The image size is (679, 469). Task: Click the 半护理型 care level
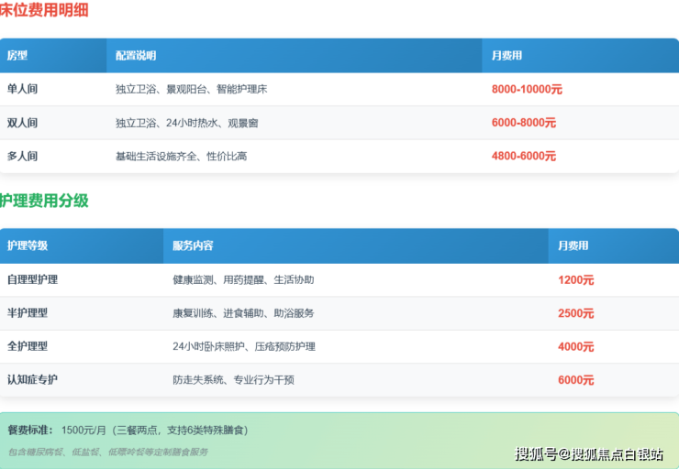pyautogui.click(x=28, y=313)
